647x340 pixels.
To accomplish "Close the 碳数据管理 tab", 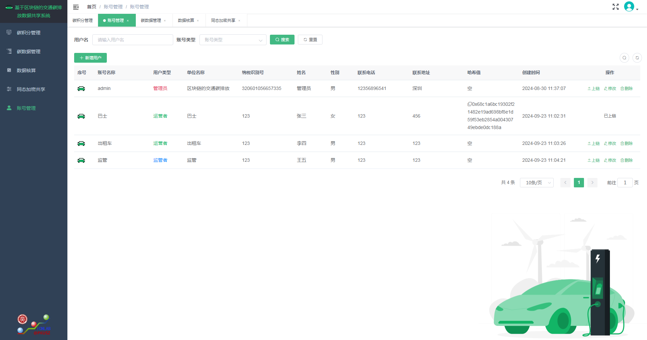I will [x=165, y=21].
